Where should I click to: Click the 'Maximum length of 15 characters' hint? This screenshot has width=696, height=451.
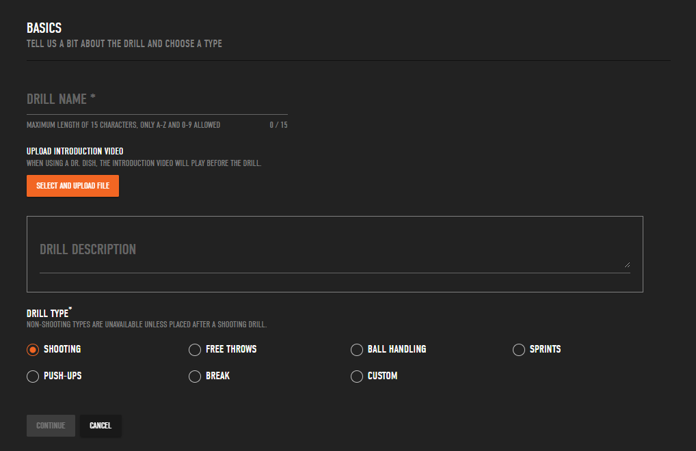(123, 125)
